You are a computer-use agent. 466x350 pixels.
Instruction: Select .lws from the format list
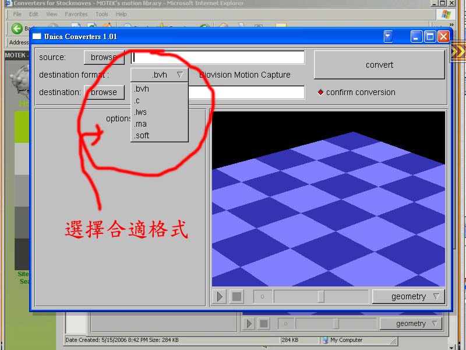(x=159, y=112)
